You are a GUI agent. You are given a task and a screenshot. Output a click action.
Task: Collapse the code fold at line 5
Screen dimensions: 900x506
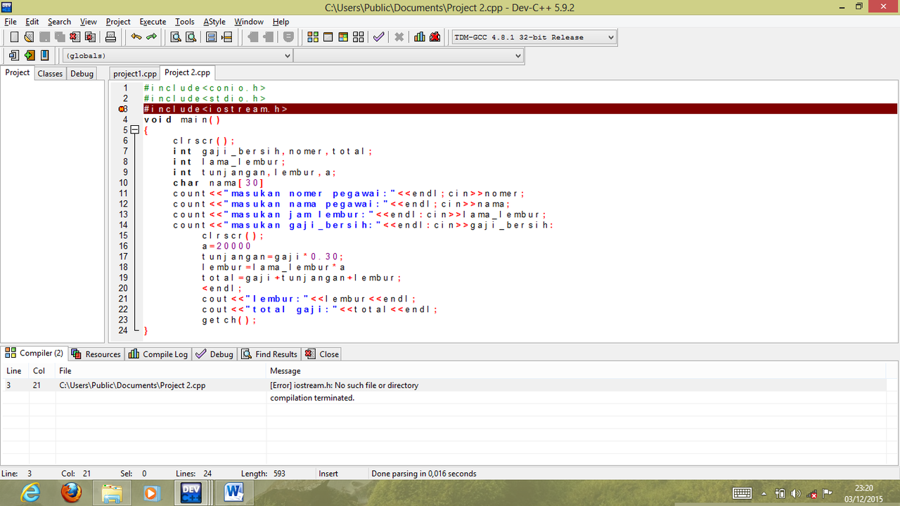135,130
